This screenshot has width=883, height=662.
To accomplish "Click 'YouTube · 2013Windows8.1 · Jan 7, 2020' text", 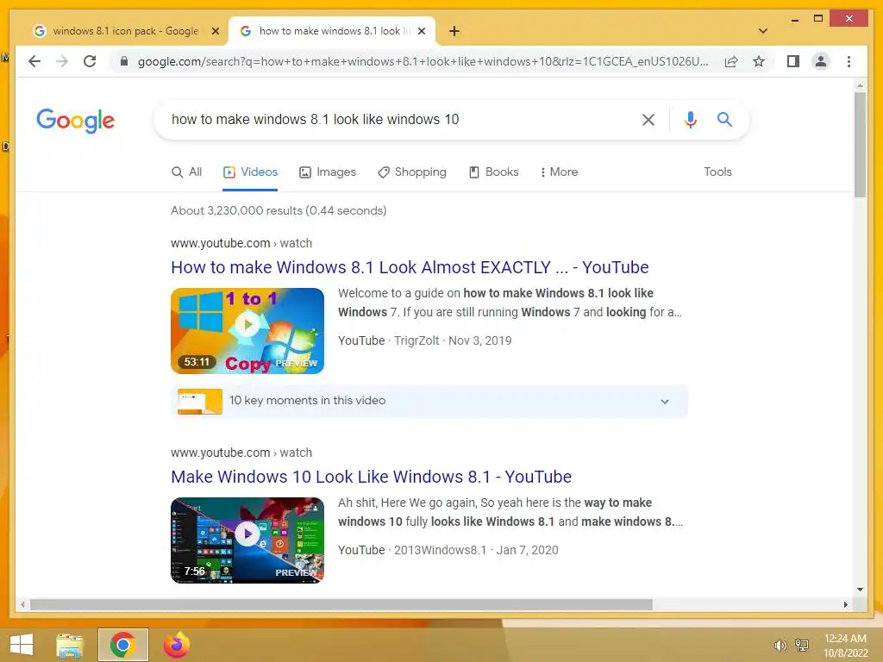I will (x=448, y=550).
